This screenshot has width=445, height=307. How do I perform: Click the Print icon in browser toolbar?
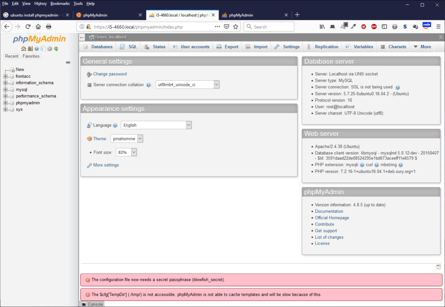pos(49,26)
